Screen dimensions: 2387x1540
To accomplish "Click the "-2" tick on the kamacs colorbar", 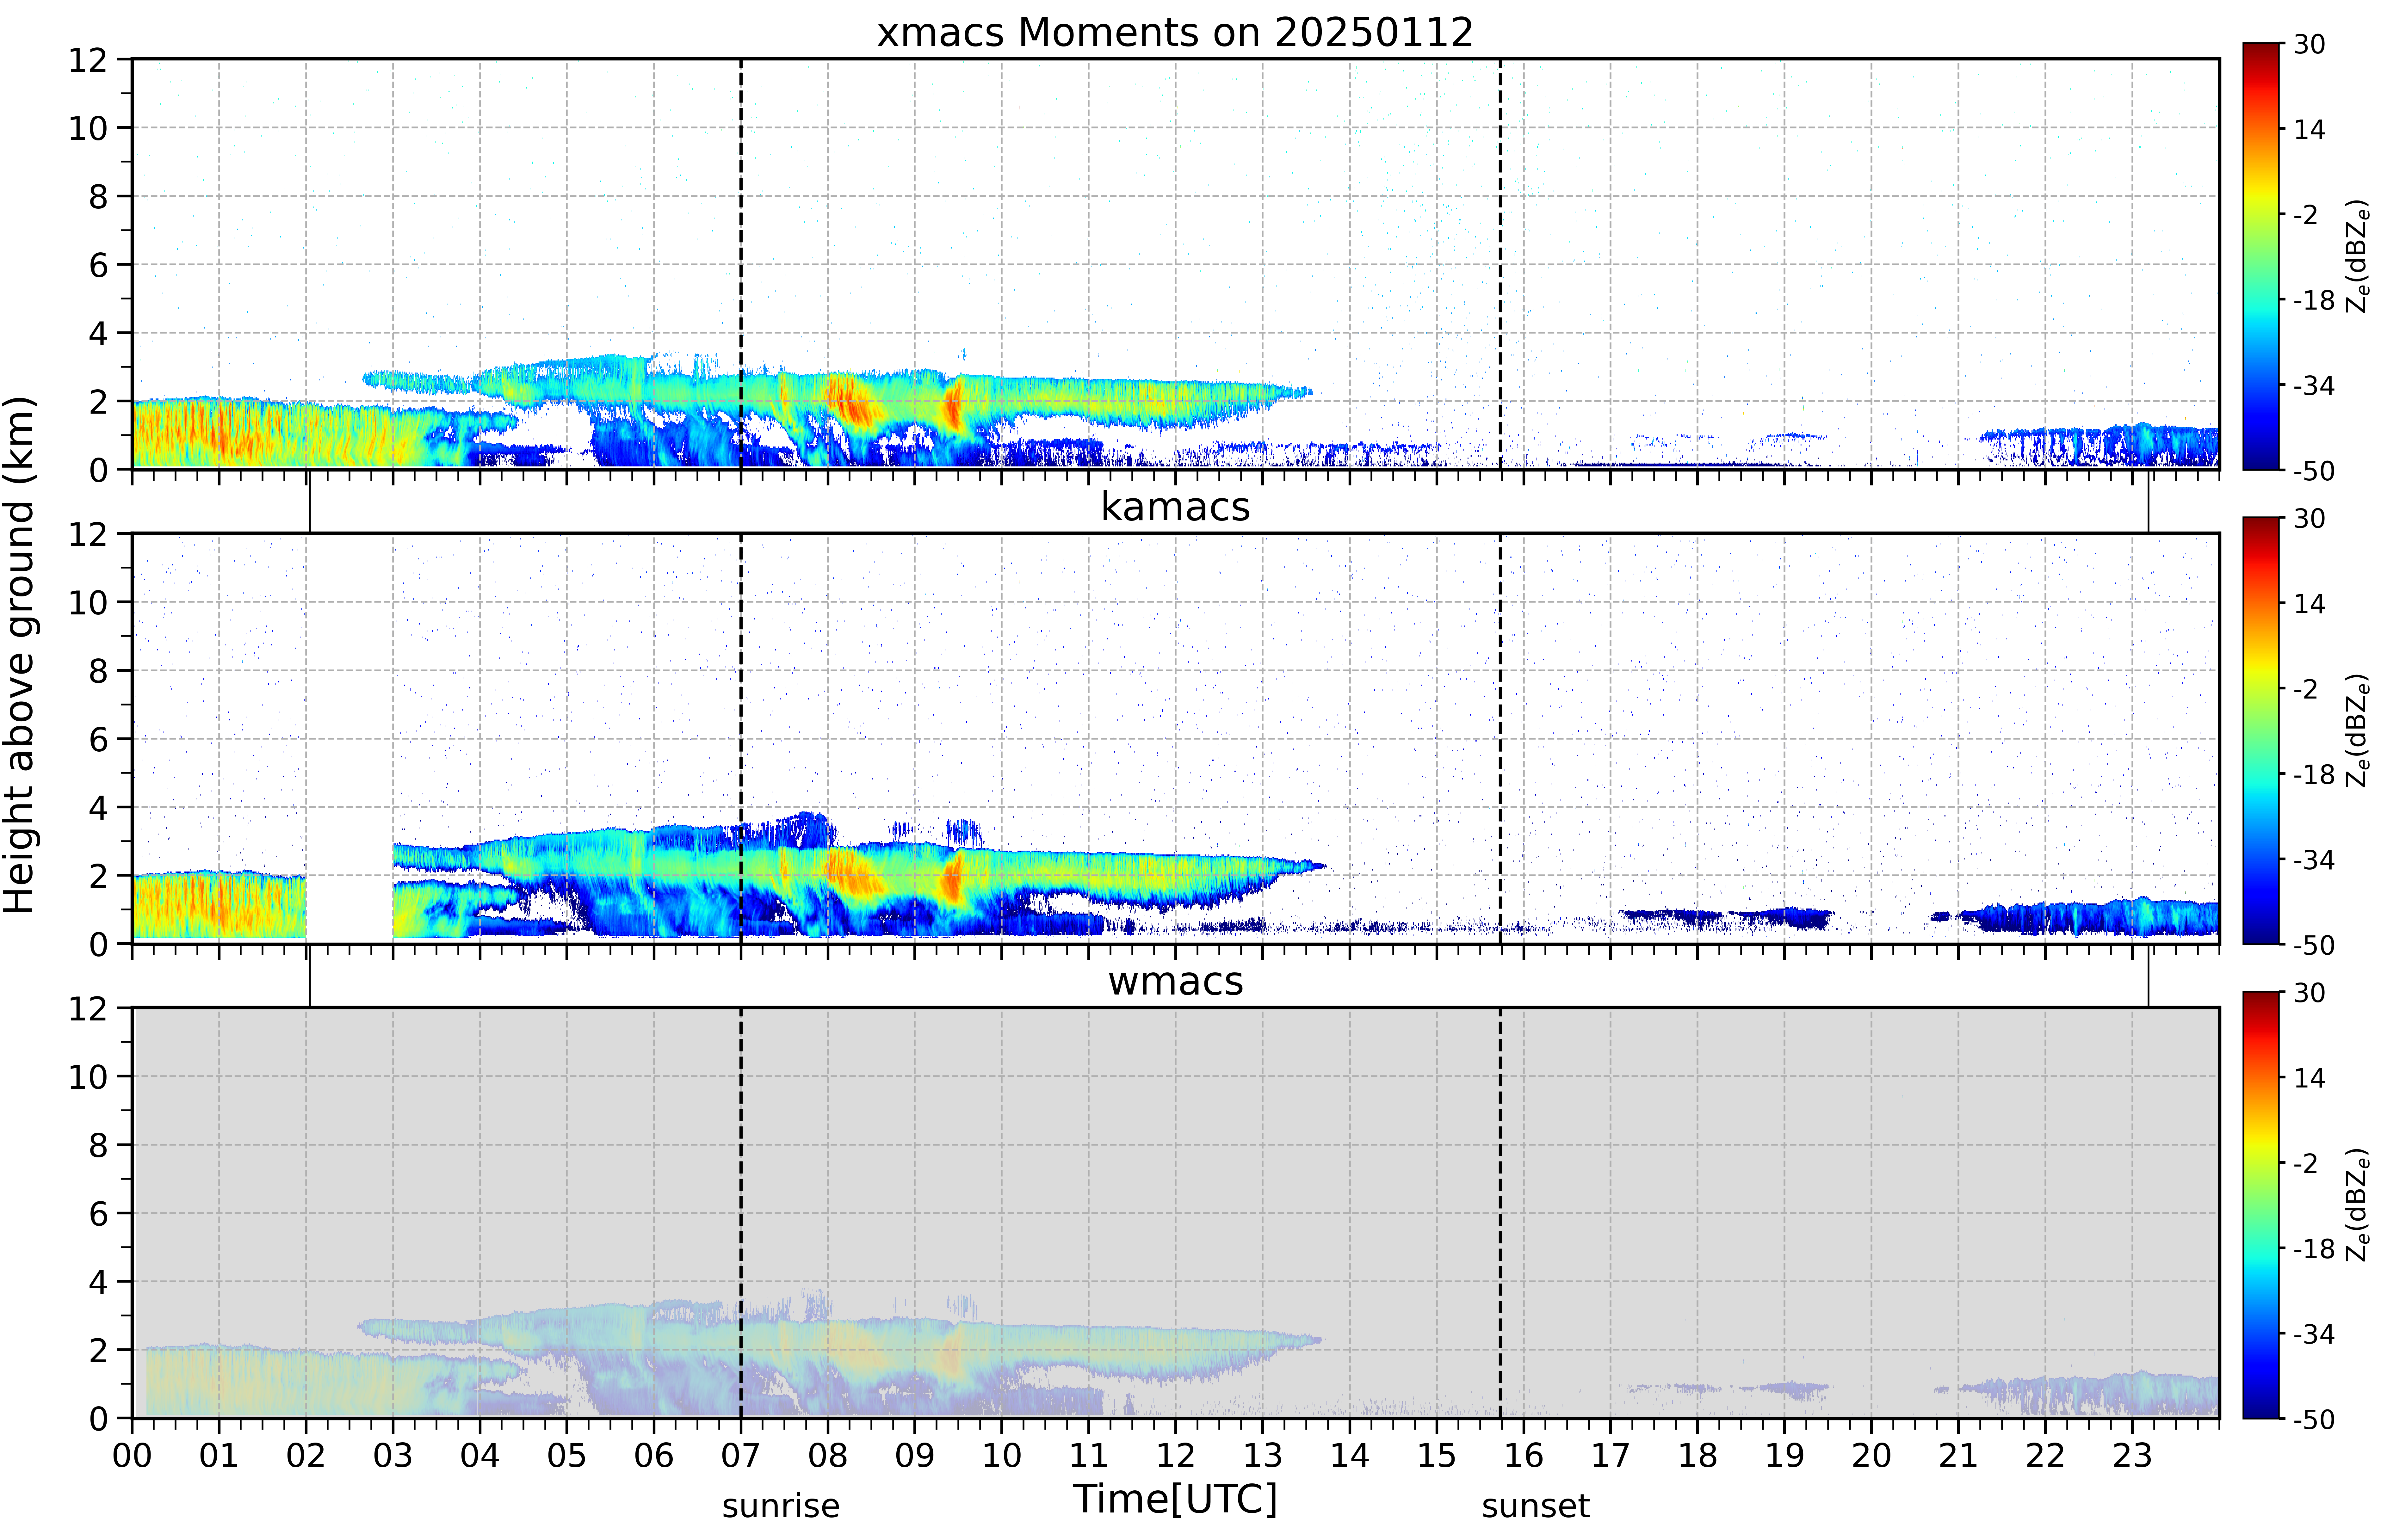I will coord(2306,689).
